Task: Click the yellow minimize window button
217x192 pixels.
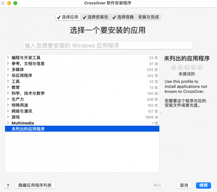Action: [x=9, y=3]
